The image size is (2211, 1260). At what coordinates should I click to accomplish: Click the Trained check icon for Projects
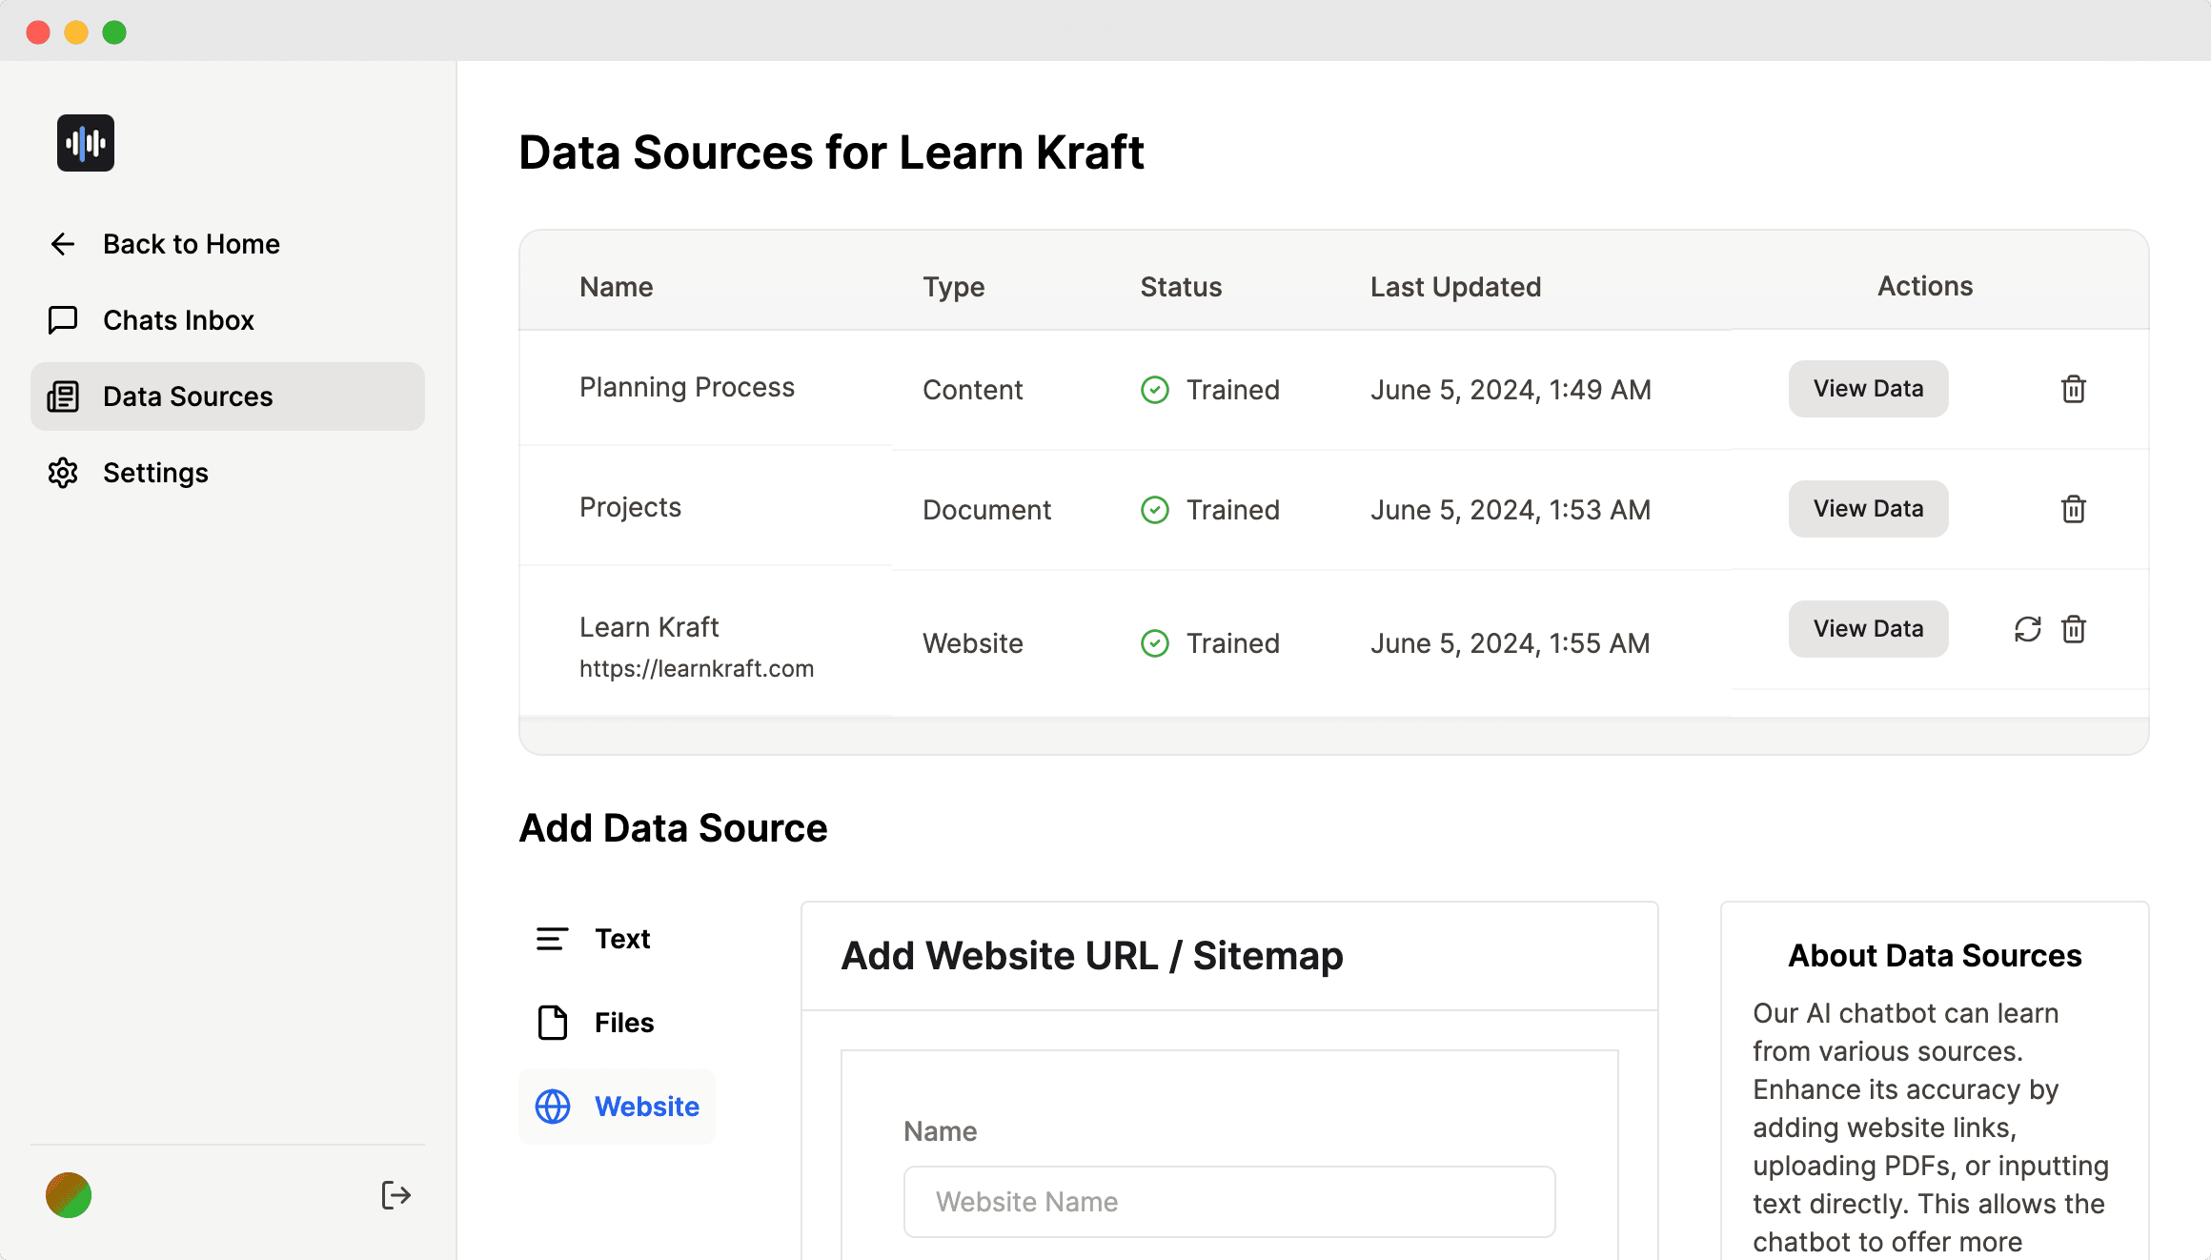(x=1155, y=510)
